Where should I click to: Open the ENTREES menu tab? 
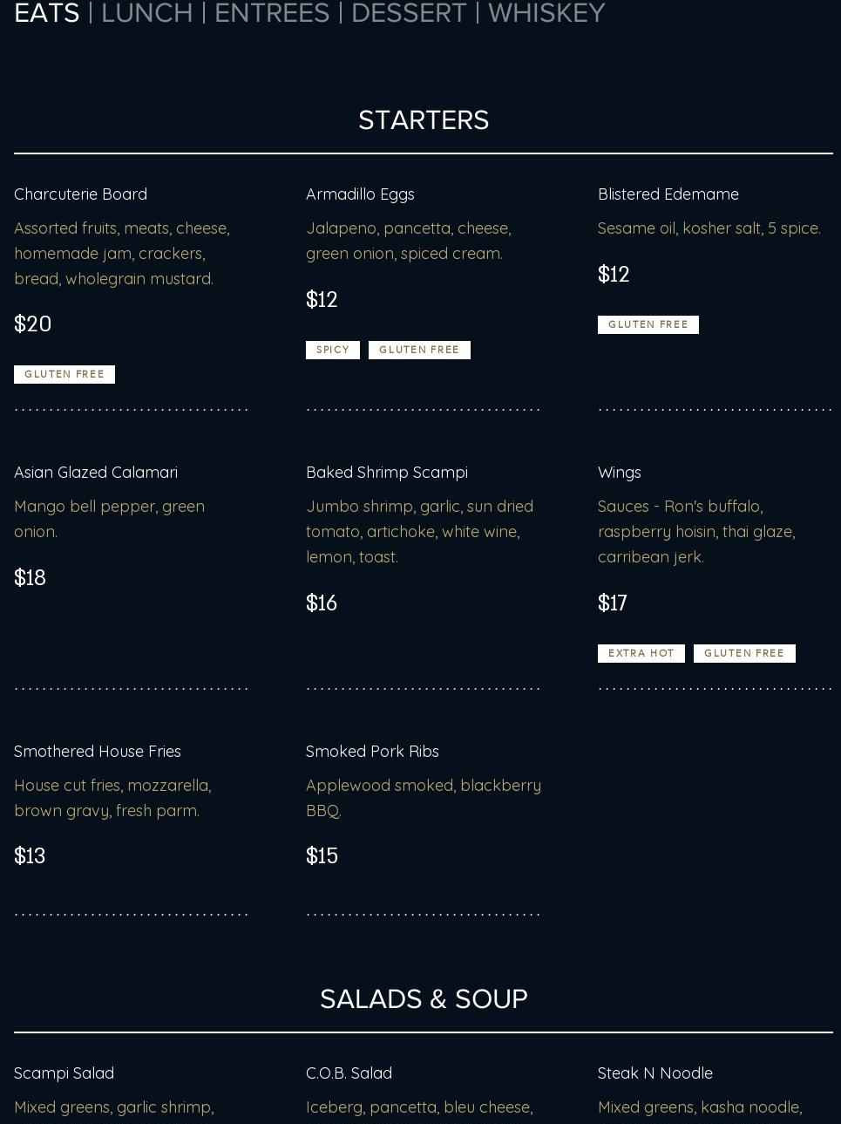[x=272, y=13]
